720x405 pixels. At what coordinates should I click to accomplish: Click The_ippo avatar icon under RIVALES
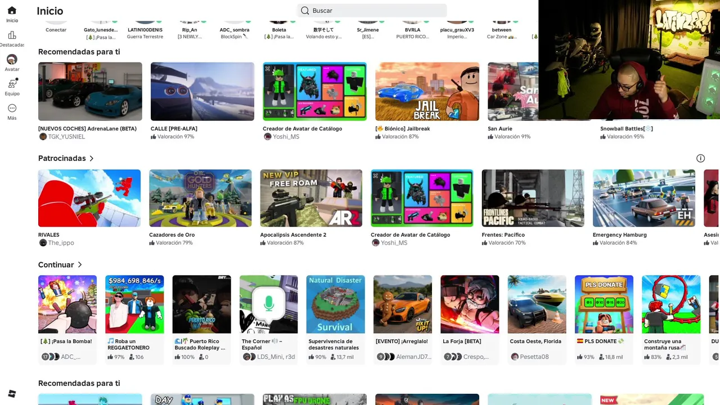pos(43,243)
